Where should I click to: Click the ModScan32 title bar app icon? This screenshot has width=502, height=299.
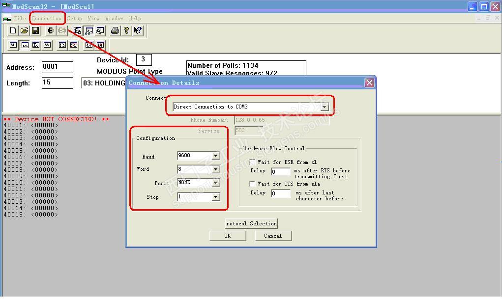tap(6, 5)
